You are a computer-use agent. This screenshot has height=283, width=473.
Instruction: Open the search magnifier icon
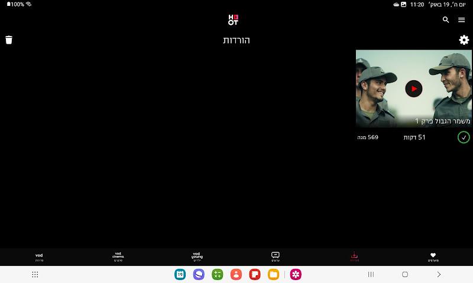[446, 19]
